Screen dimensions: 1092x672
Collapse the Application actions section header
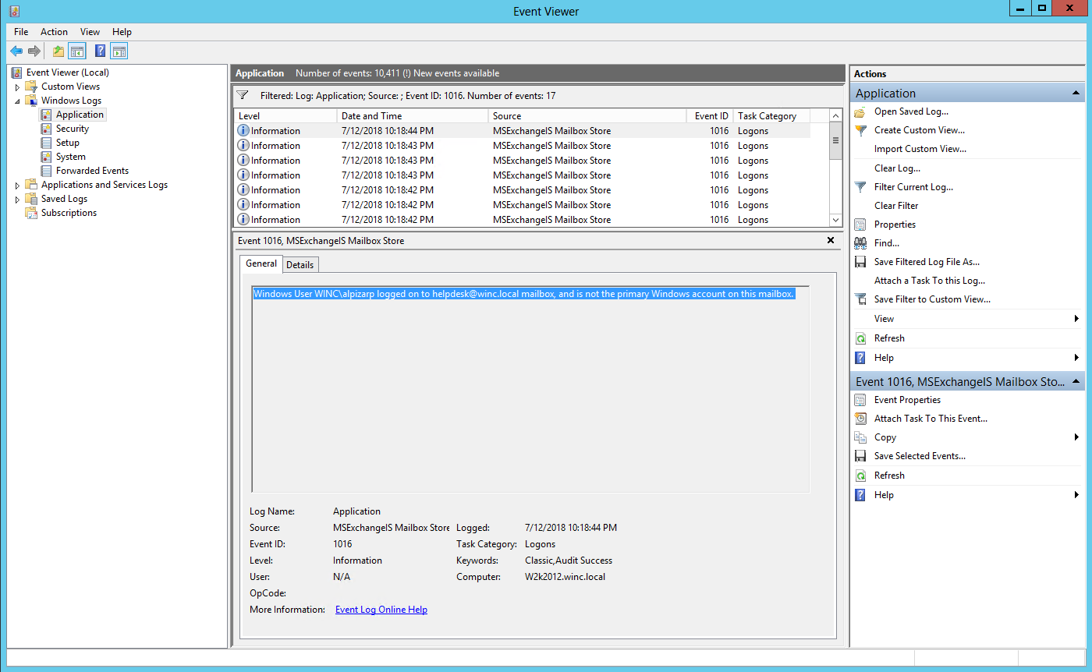point(1076,92)
